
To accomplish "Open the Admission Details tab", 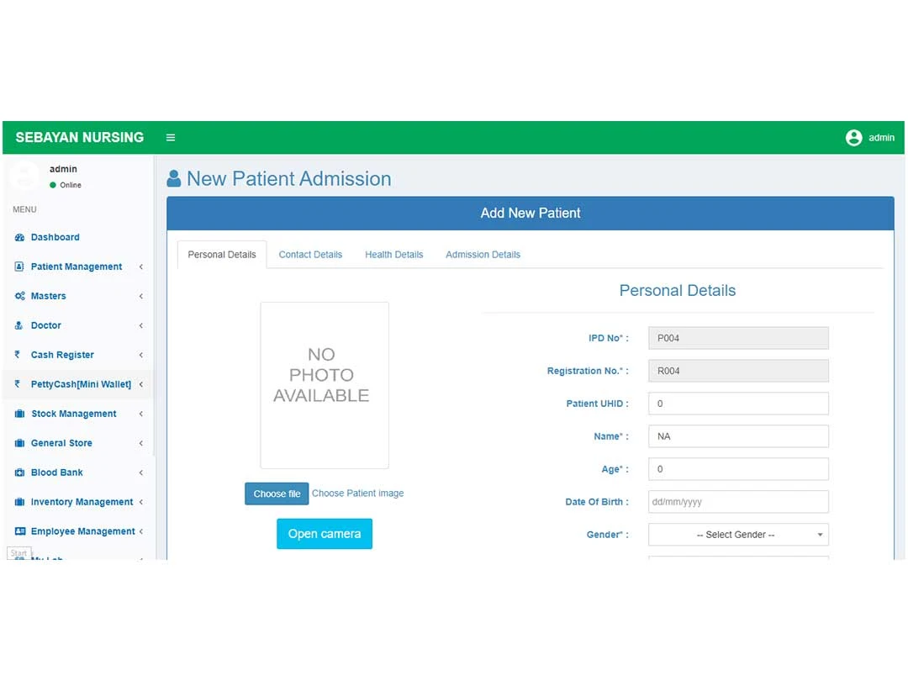I will click(483, 254).
